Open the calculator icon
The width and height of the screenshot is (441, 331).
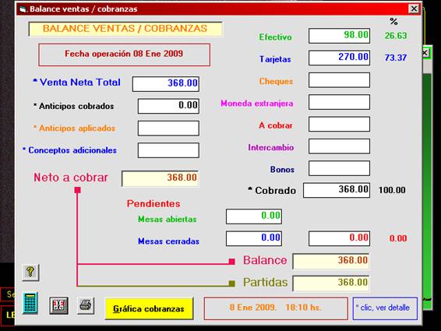point(30,303)
